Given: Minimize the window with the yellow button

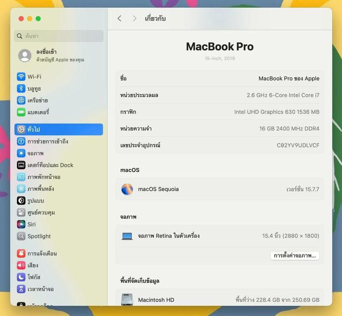Looking at the screenshot, I should point(30,19).
